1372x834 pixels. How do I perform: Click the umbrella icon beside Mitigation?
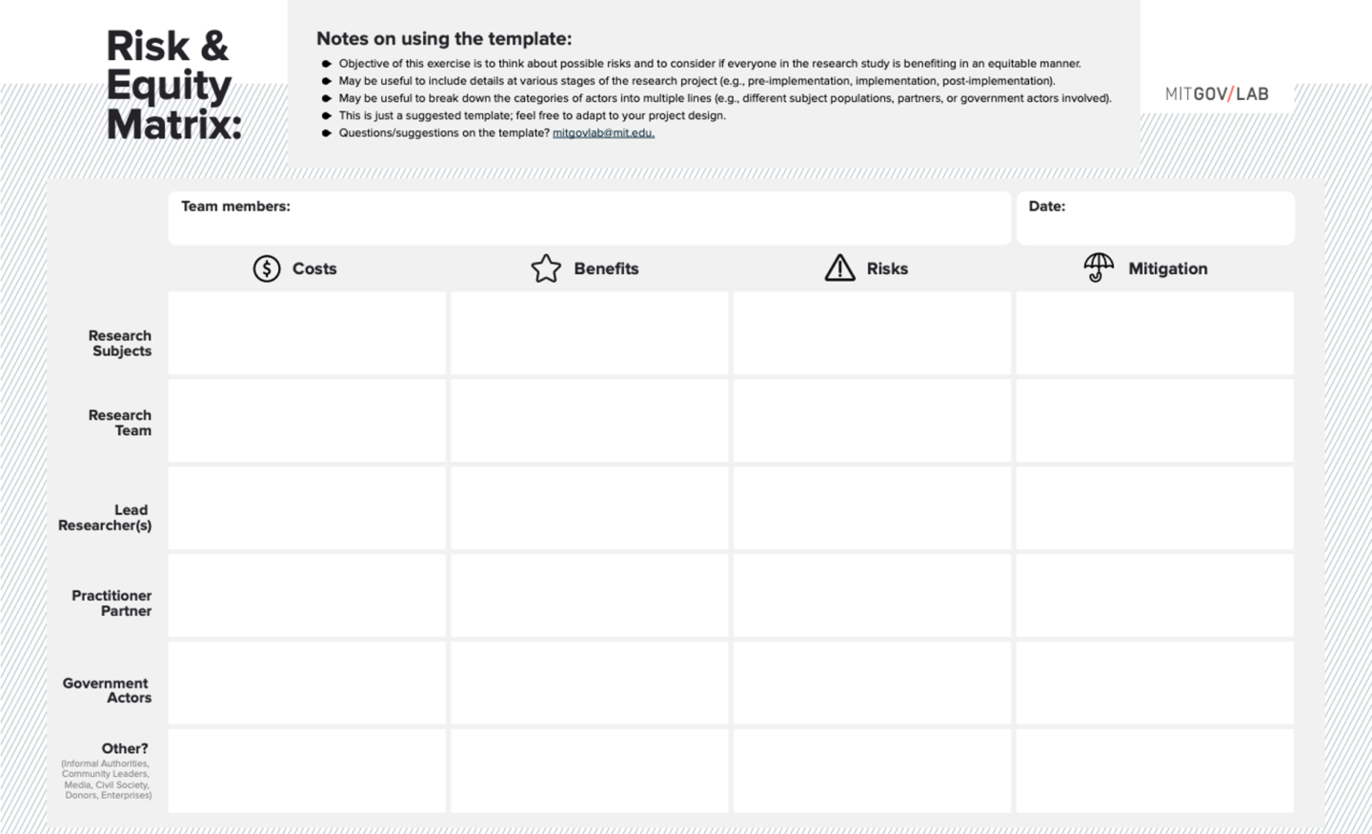(x=1098, y=267)
